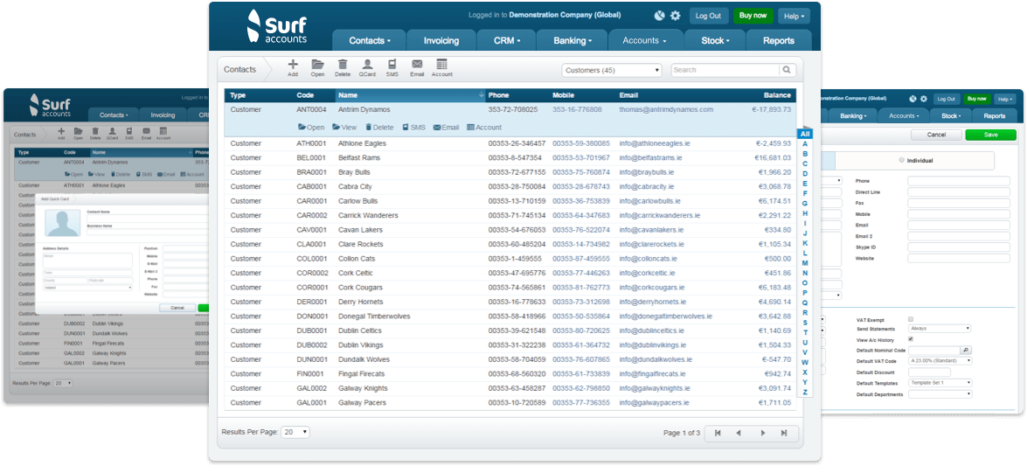Open the Default Templates dropdown
This screenshot has width=1027, height=466.
coord(940,383)
